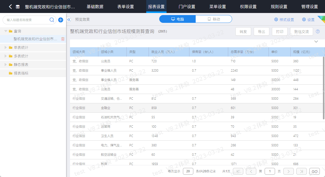
Task: Add a new report with plus icon
Action: [x=61, y=20]
